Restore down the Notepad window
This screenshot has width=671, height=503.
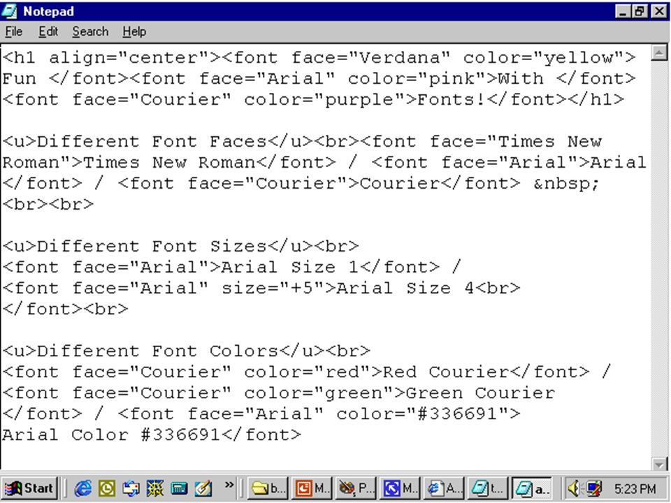pyautogui.click(x=639, y=11)
